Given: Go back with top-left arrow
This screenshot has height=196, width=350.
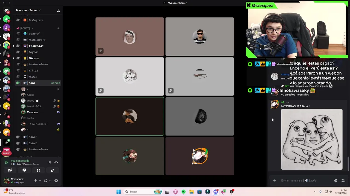Looking at the screenshot, I should click(x=4, y=3).
